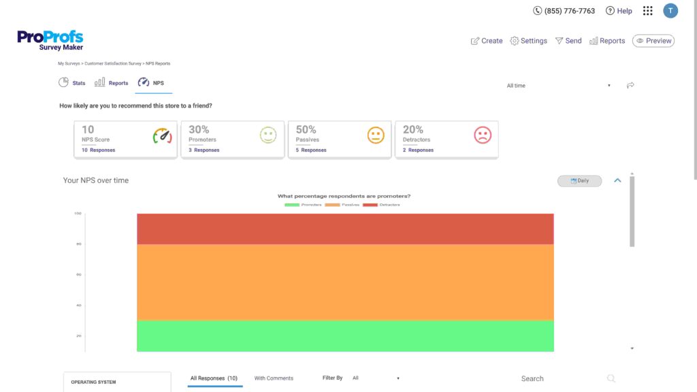
Task: Click the share arrow icon
Action: 630,85
